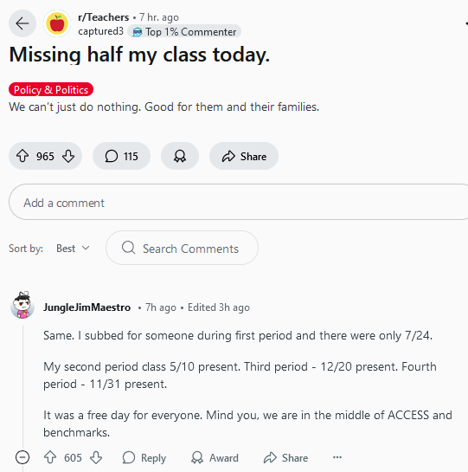Share JungleJimMaestro's comment
Viewport: 468px width, 472px height.
pyautogui.click(x=285, y=457)
